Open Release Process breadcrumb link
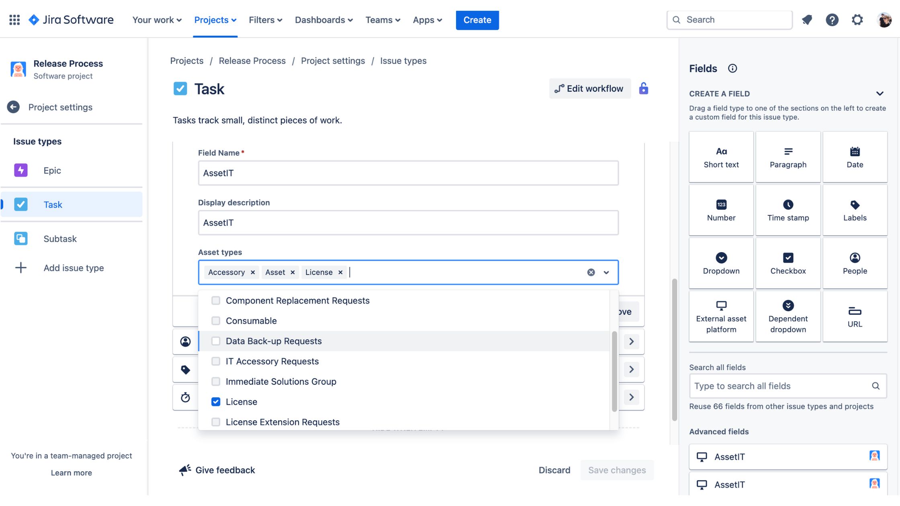This screenshot has height=506, width=900. coord(252,61)
